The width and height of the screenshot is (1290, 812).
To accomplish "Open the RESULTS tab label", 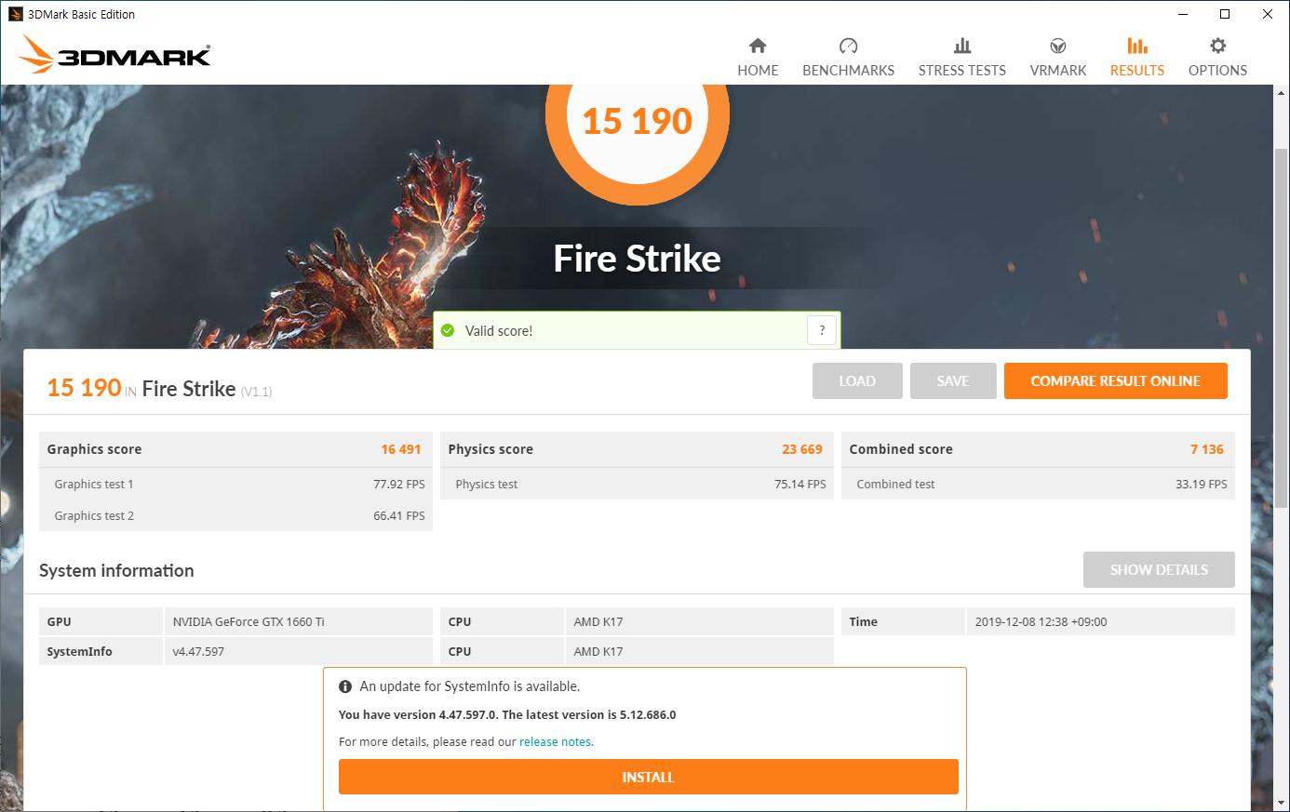I will coord(1137,71).
